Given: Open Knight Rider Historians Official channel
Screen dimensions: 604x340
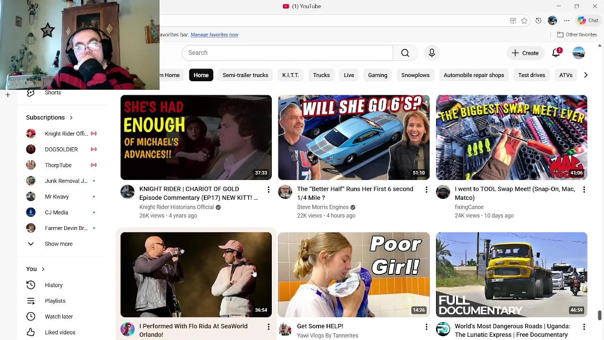Looking at the screenshot, I should click(176, 207).
